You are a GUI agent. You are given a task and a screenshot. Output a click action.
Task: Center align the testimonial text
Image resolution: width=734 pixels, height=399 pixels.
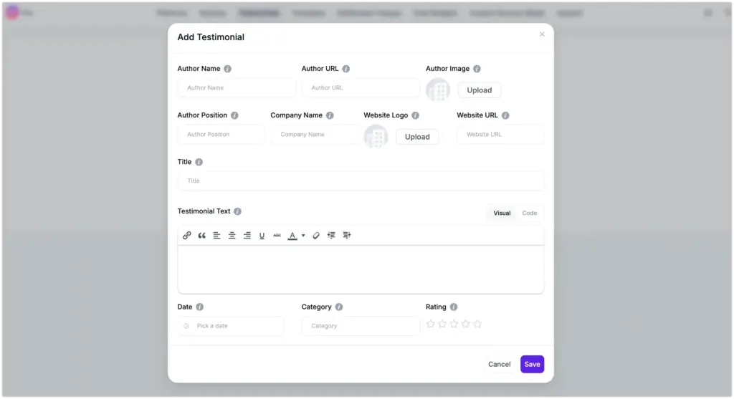(x=232, y=235)
